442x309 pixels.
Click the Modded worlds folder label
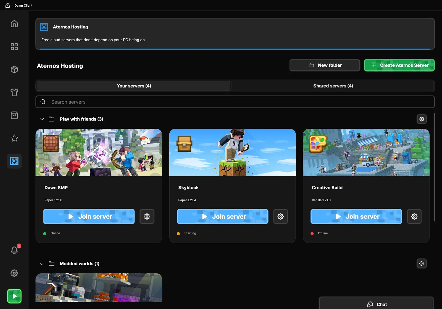pos(80,264)
